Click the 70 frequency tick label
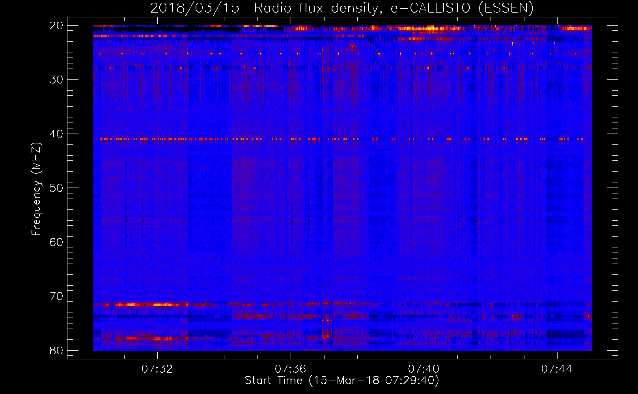Image resolution: width=638 pixels, height=394 pixels. pos(57,296)
